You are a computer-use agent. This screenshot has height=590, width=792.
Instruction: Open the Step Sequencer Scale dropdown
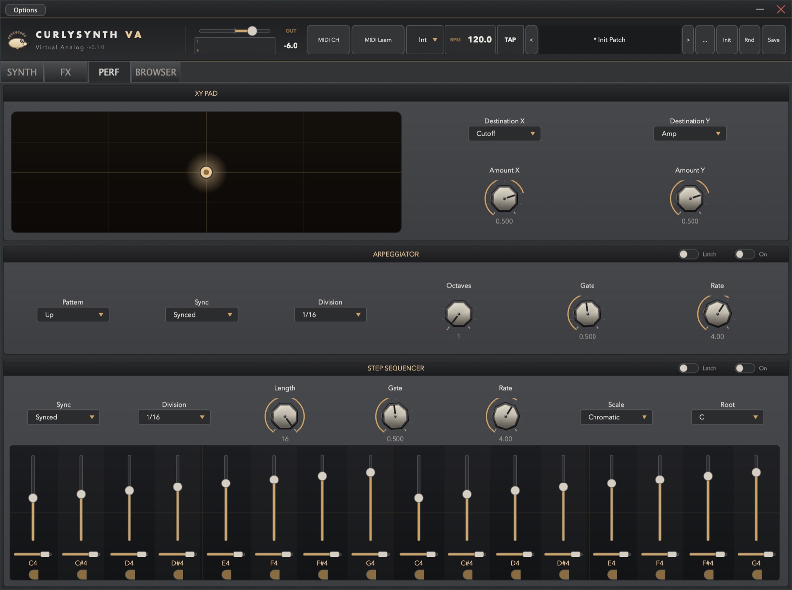[616, 417]
